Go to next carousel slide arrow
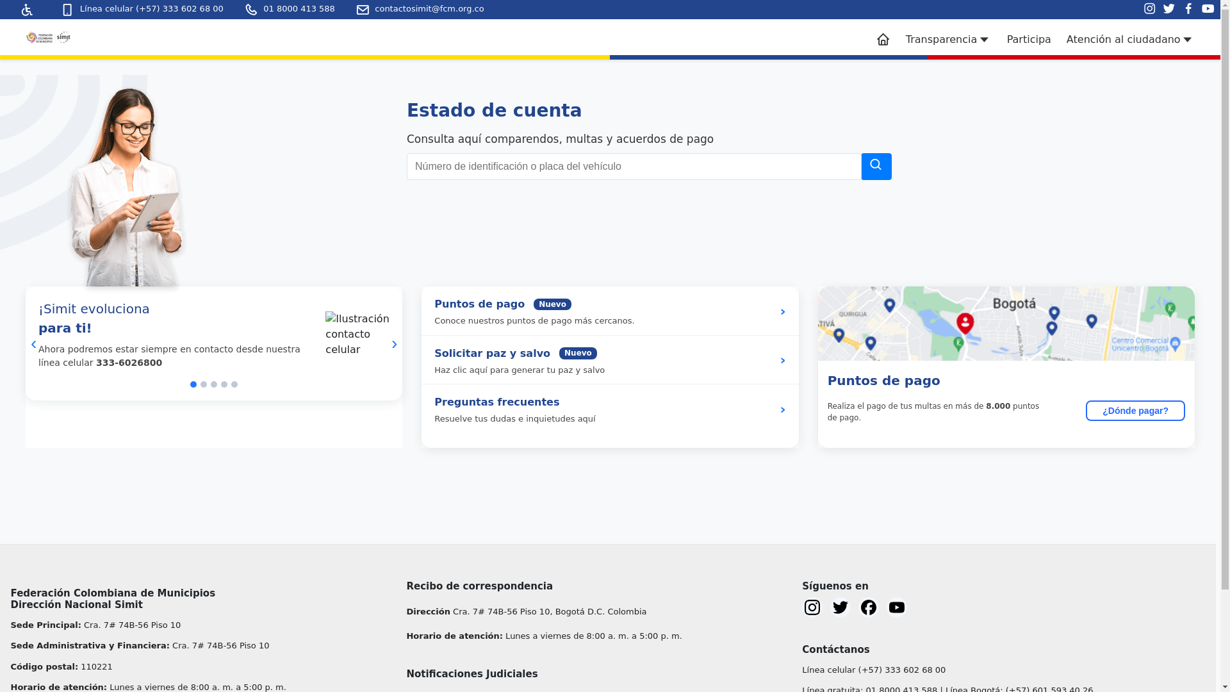This screenshot has width=1230, height=692. pos(395,345)
